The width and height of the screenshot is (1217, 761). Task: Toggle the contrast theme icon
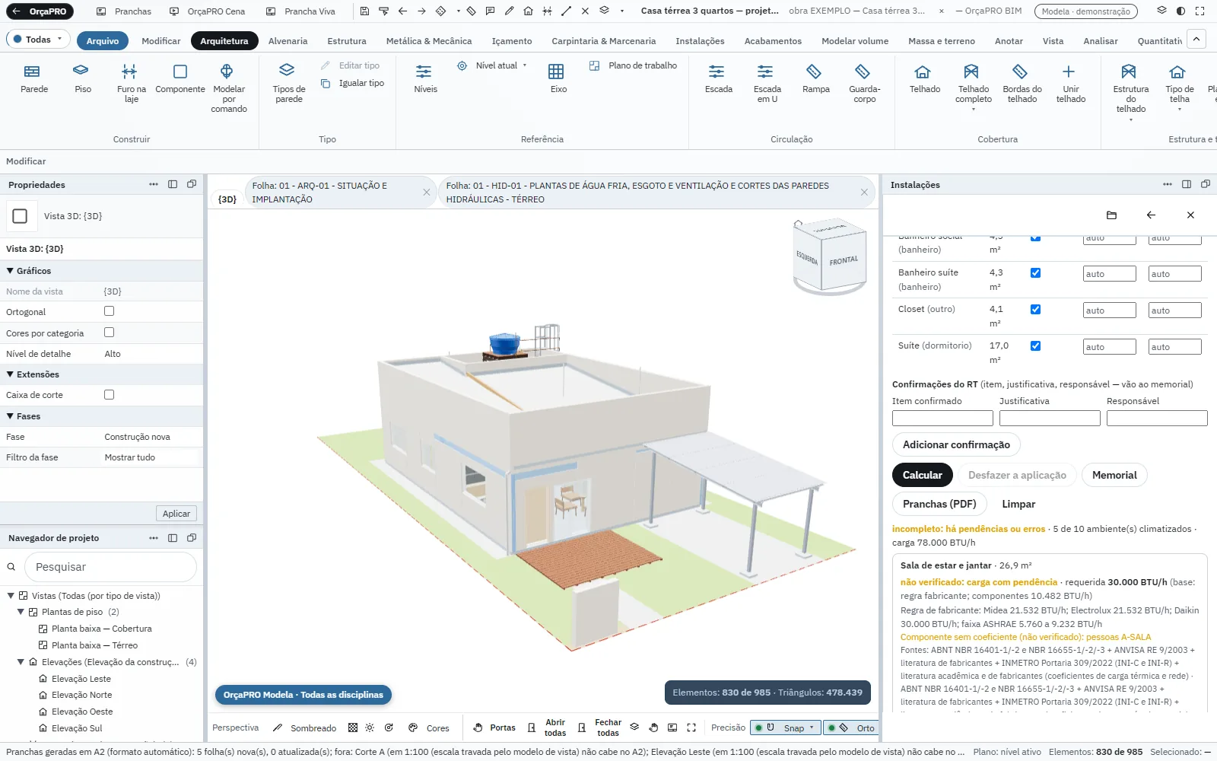1180,11
